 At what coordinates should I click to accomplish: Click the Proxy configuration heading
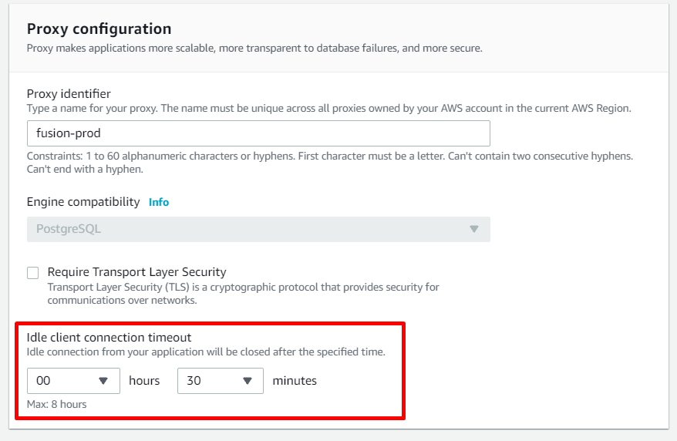(99, 29)
